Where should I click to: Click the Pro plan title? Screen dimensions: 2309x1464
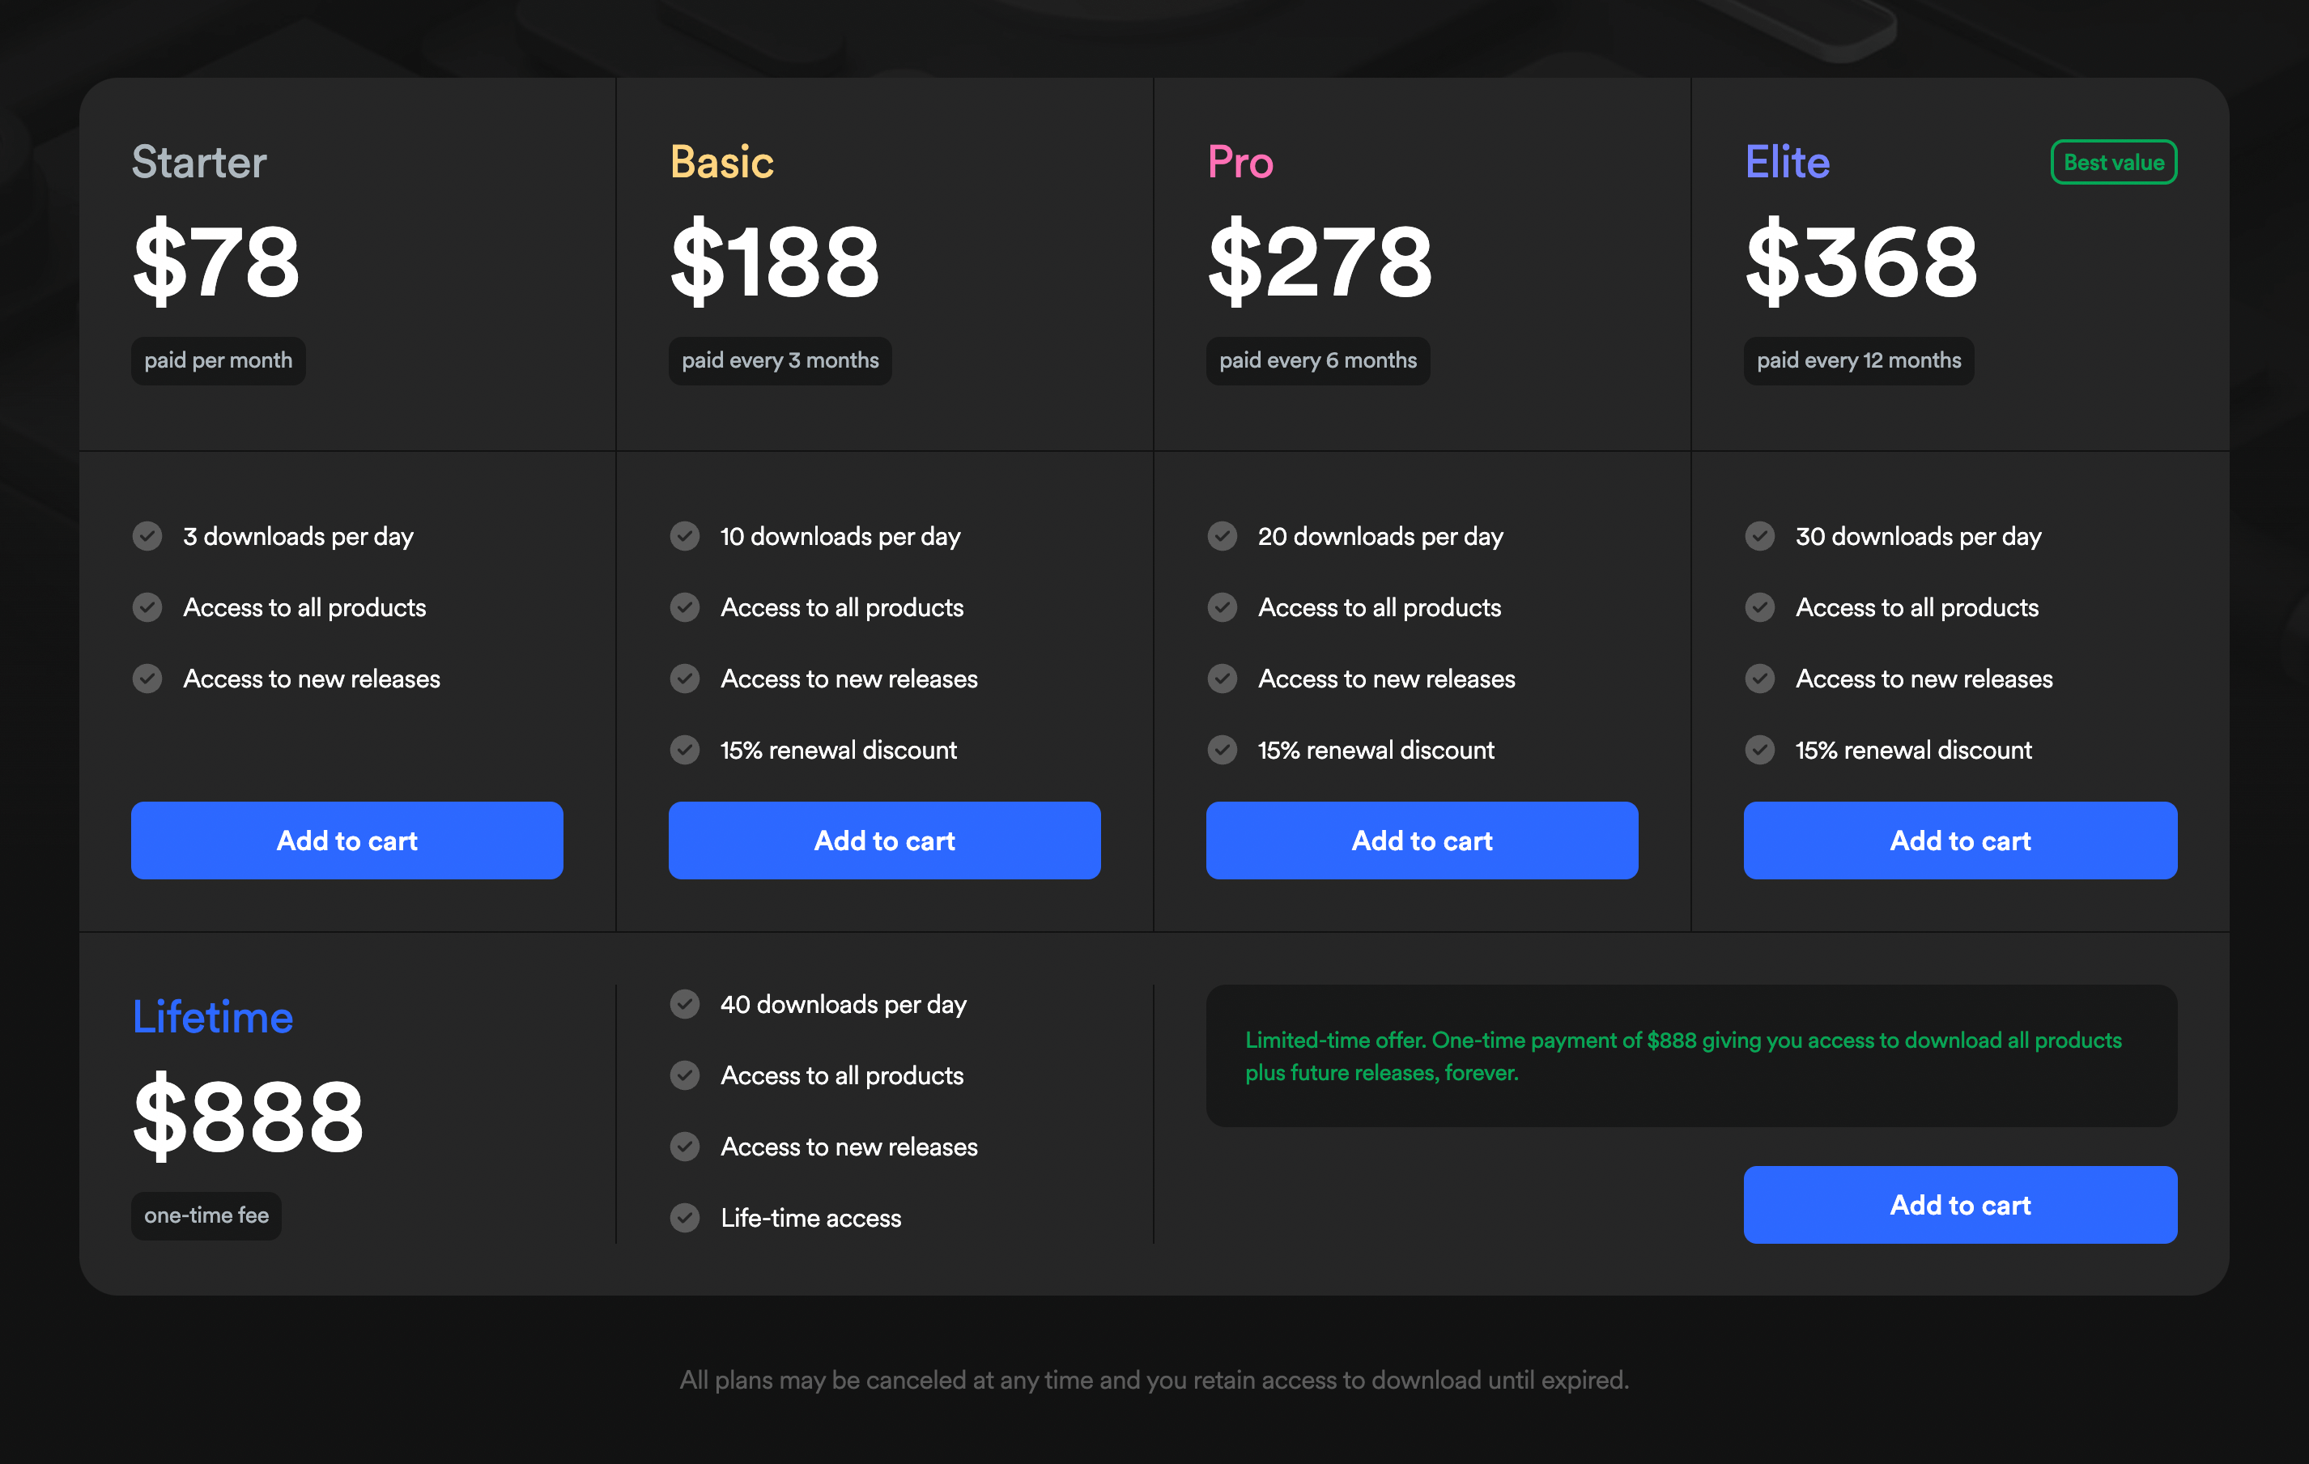click(1240, 163)
